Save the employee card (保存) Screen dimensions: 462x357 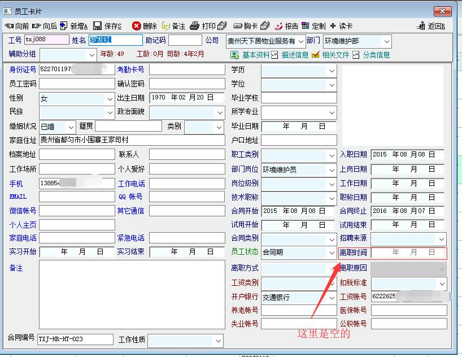pos(107,26)
